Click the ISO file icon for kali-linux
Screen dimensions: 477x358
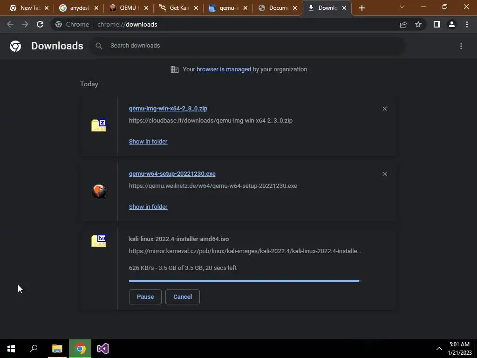click(x=99, y=241)
